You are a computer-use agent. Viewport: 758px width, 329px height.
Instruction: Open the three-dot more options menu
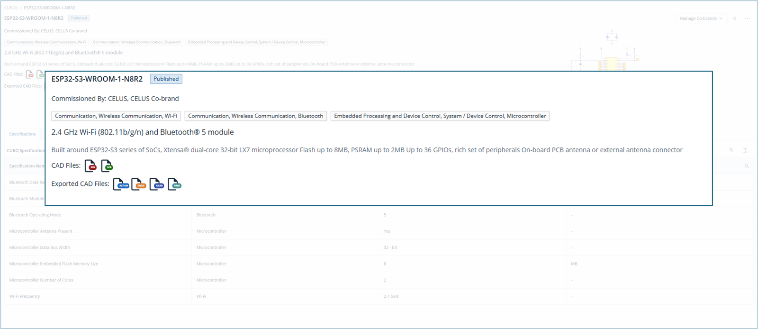point(748,18)
